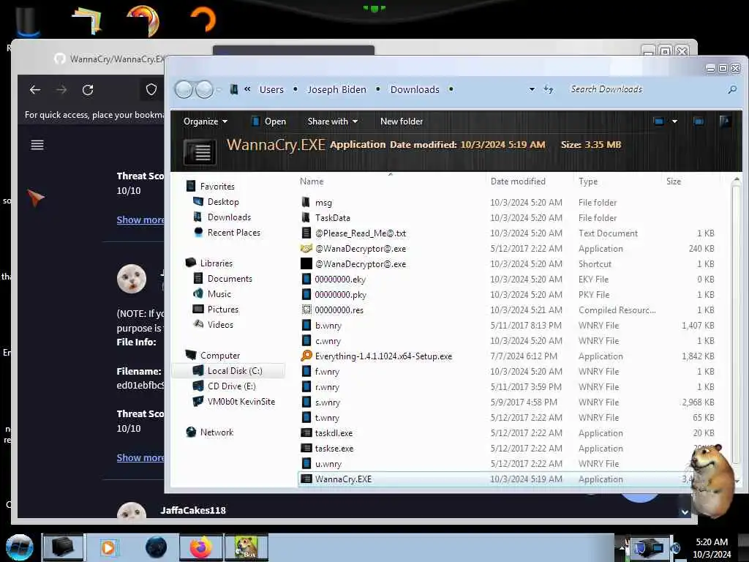Click the Downloads breadcrumb segment
749x562 pixels.
pos(415,89)
